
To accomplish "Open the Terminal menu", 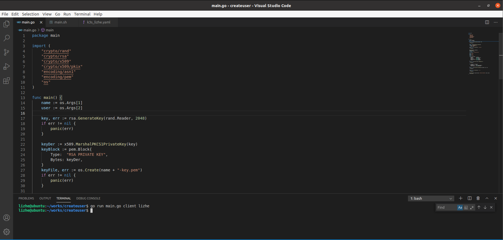I will [82, 14].
